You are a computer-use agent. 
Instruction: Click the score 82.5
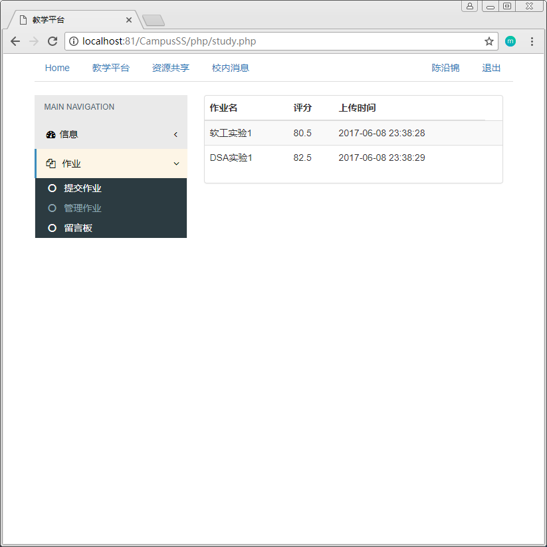pyautogui.click(x=302, y=158)
